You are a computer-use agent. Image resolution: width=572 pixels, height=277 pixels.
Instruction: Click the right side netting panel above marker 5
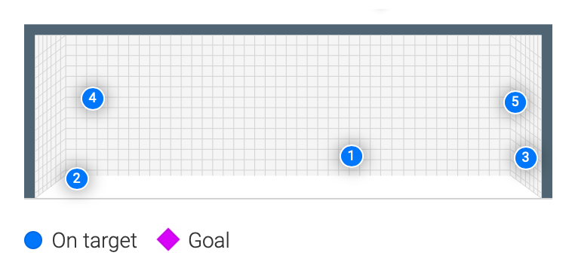(526, 62)
